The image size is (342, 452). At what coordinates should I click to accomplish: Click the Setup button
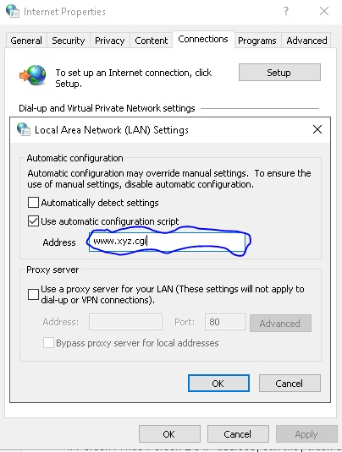279,73
